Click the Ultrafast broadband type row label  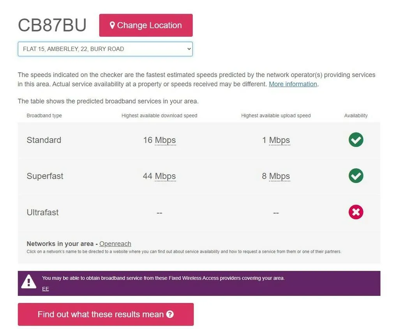[x=42, y=212]
